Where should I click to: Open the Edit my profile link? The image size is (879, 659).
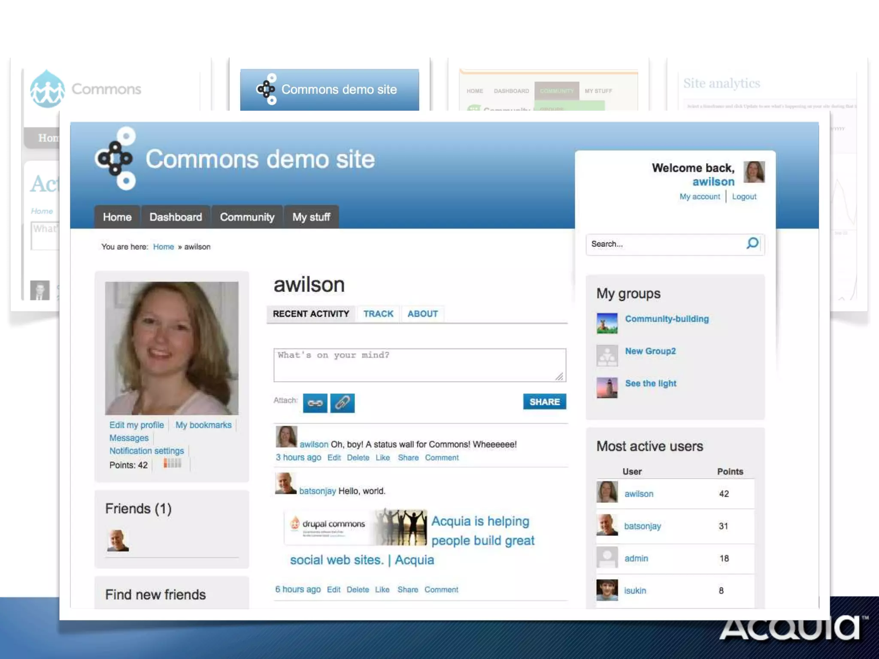[136, 425]
